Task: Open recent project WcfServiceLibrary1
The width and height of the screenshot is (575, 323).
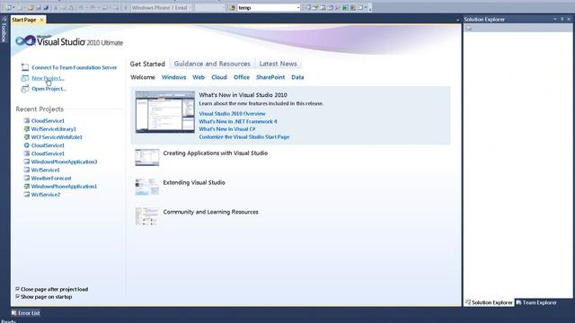Action: tap(54, 129)
